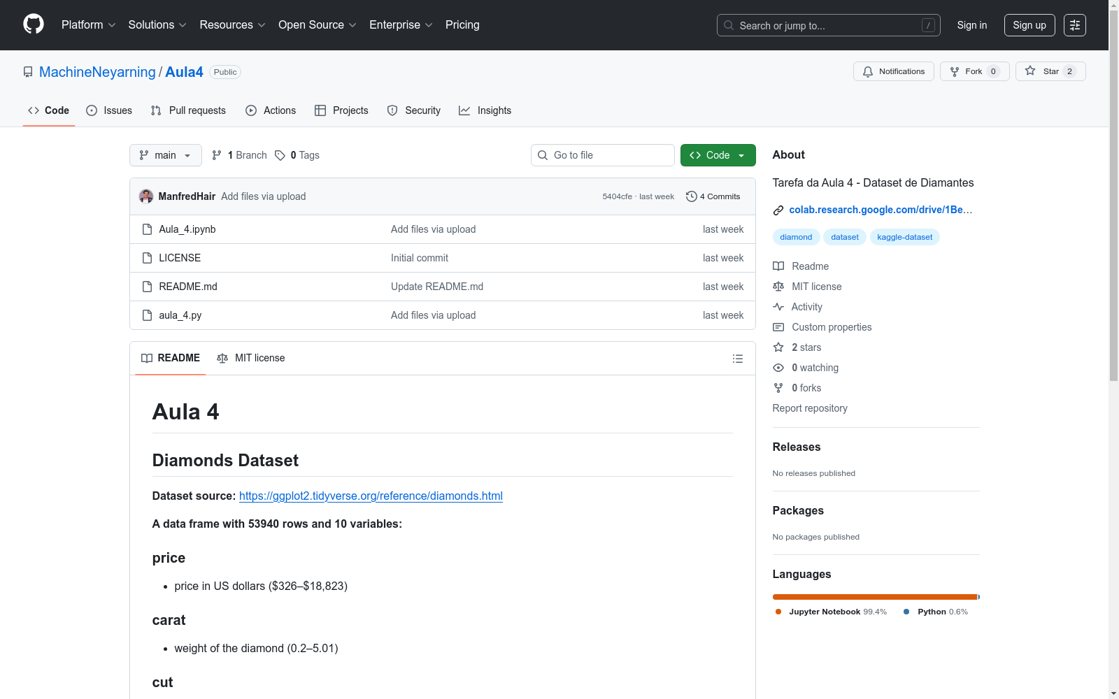Select the diamond topic tag
This screenshot has width=1119, height=699.
pyautogui.click(x=796, y=237)
